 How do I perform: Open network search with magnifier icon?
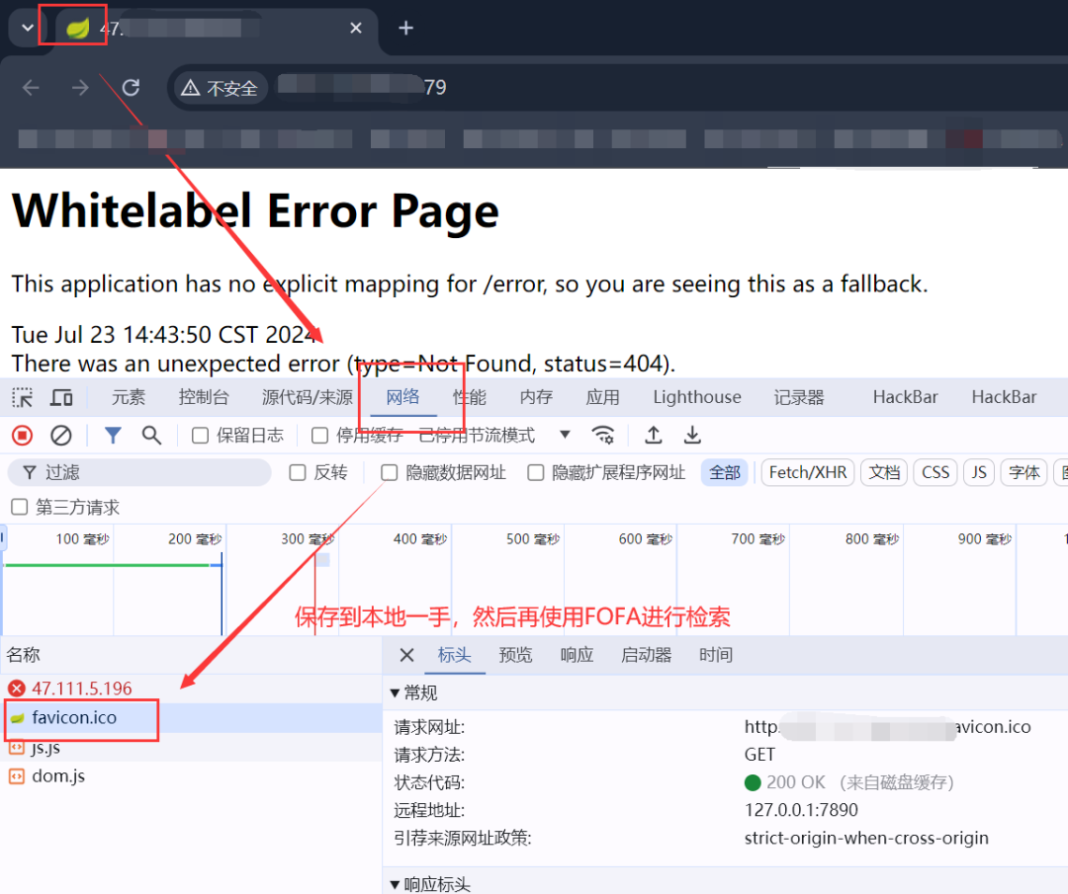(x=151, y=436)
